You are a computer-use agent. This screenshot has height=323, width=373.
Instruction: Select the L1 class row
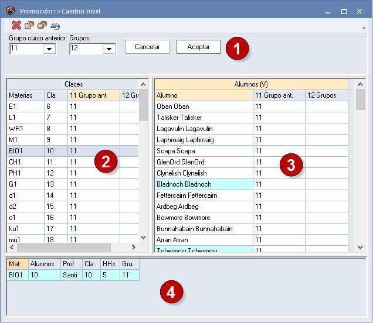pyautogui.click(x=73, y=118)
